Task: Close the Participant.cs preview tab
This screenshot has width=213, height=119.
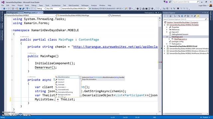Action: (x=158, y=13)
